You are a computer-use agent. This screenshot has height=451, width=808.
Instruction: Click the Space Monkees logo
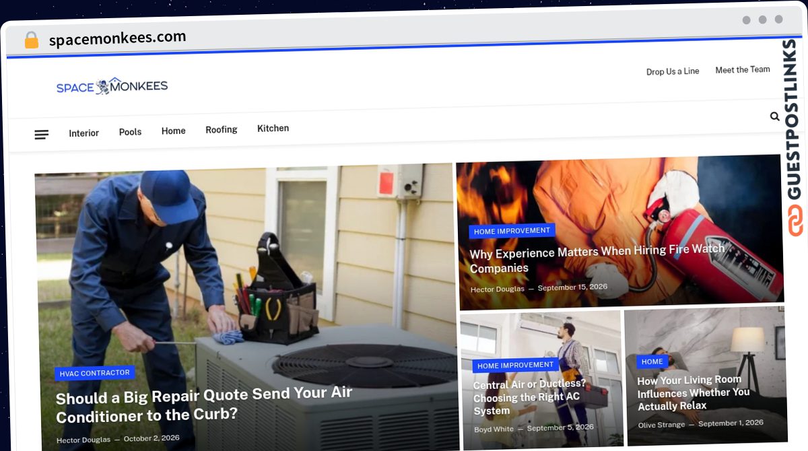112,86
